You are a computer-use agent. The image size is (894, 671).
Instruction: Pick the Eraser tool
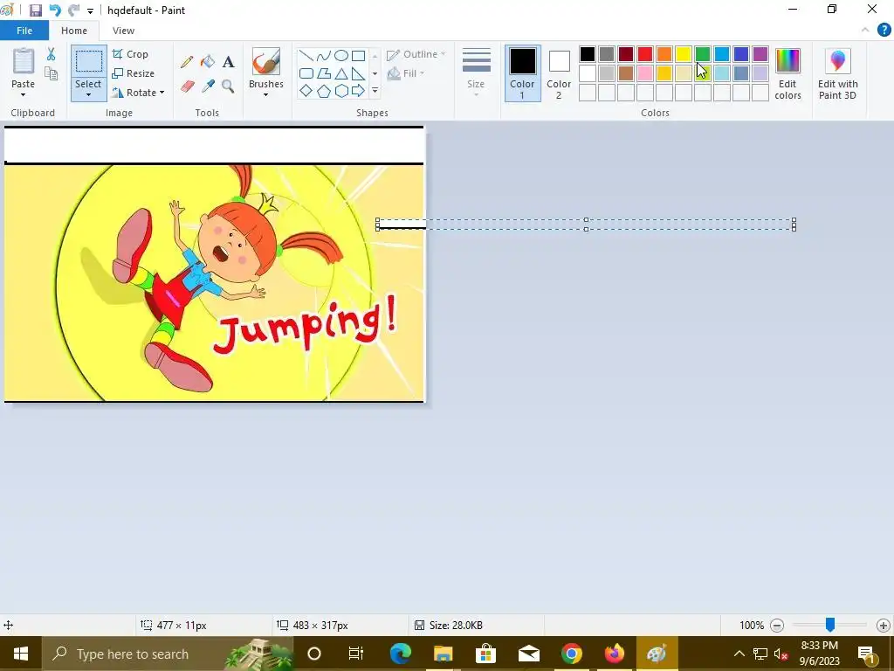[x=187, y=86]
